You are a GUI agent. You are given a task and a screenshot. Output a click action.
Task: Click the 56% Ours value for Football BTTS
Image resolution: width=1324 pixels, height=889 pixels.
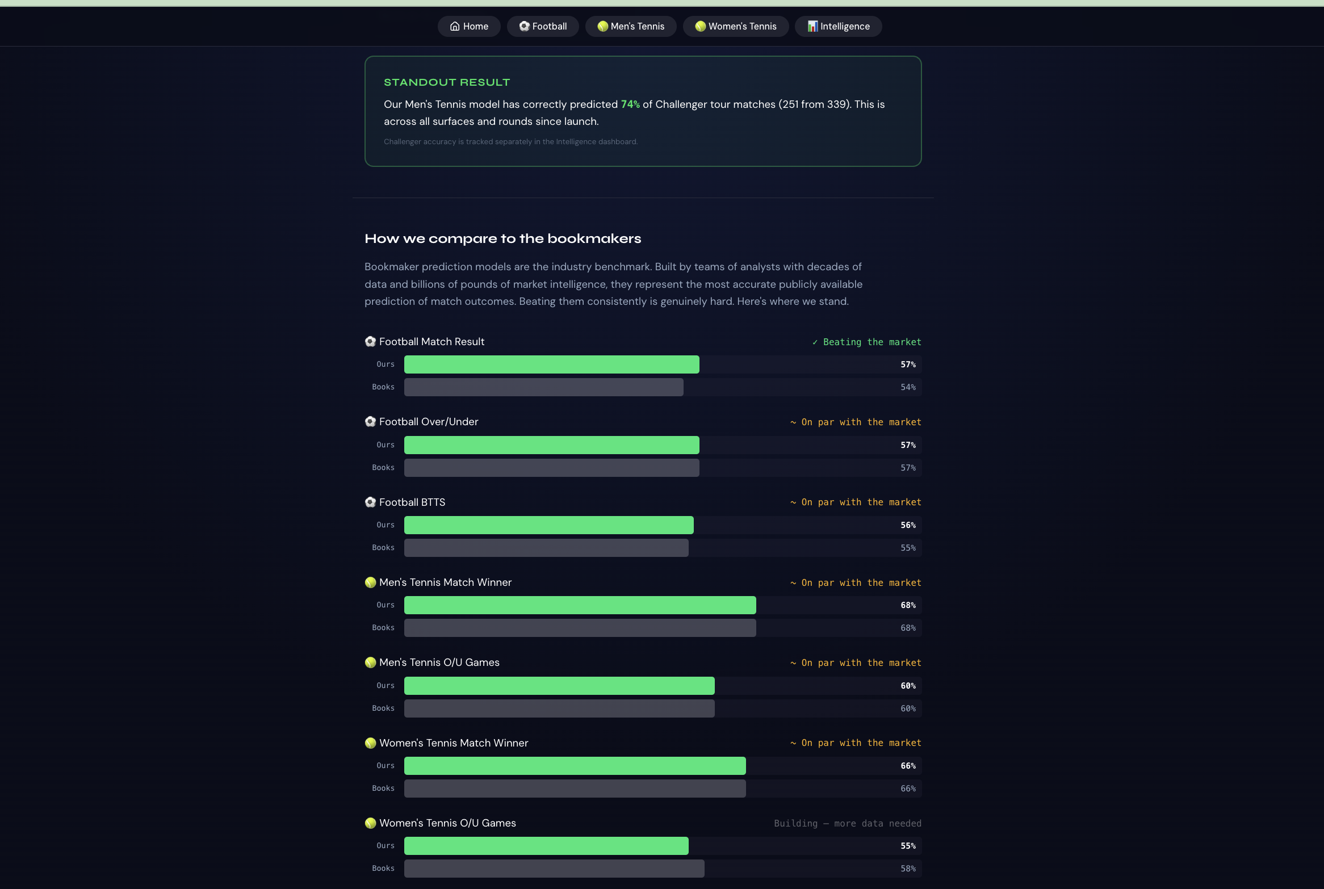tap(908, 525)
